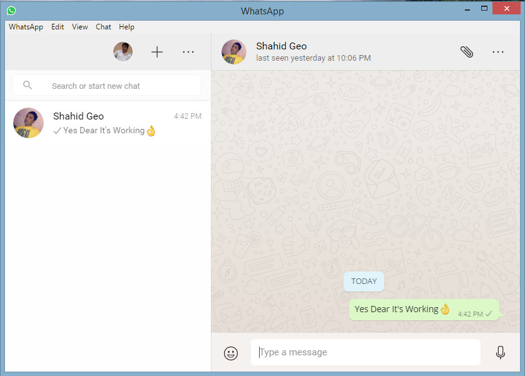The image size is (525, 376).
Task: Click the OK hand emoji in the message bubble
Action: 445,308
